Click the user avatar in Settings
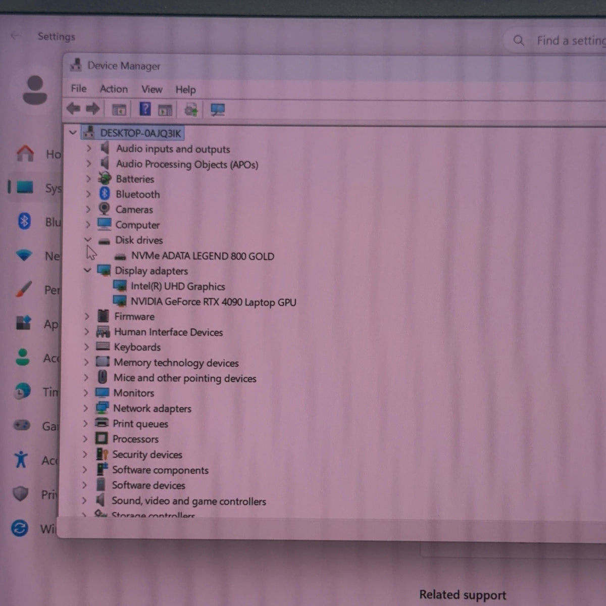 (x=35, y=90)
